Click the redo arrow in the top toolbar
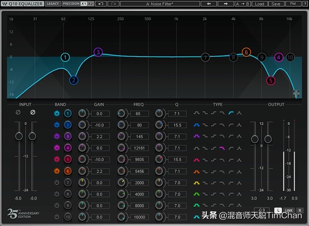309x226 pixels. pyautogui.click(x=113, y=4)
